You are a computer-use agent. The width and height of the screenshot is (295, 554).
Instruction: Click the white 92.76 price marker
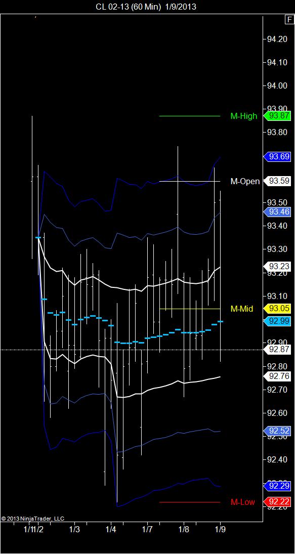[x=277, y=376]
